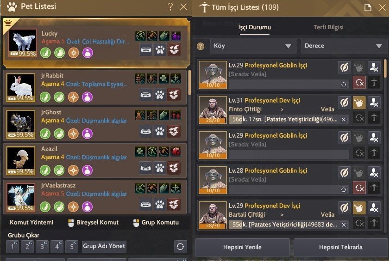
Task: Click the feed bowl icon for Lucky
Action: [146, 50]
